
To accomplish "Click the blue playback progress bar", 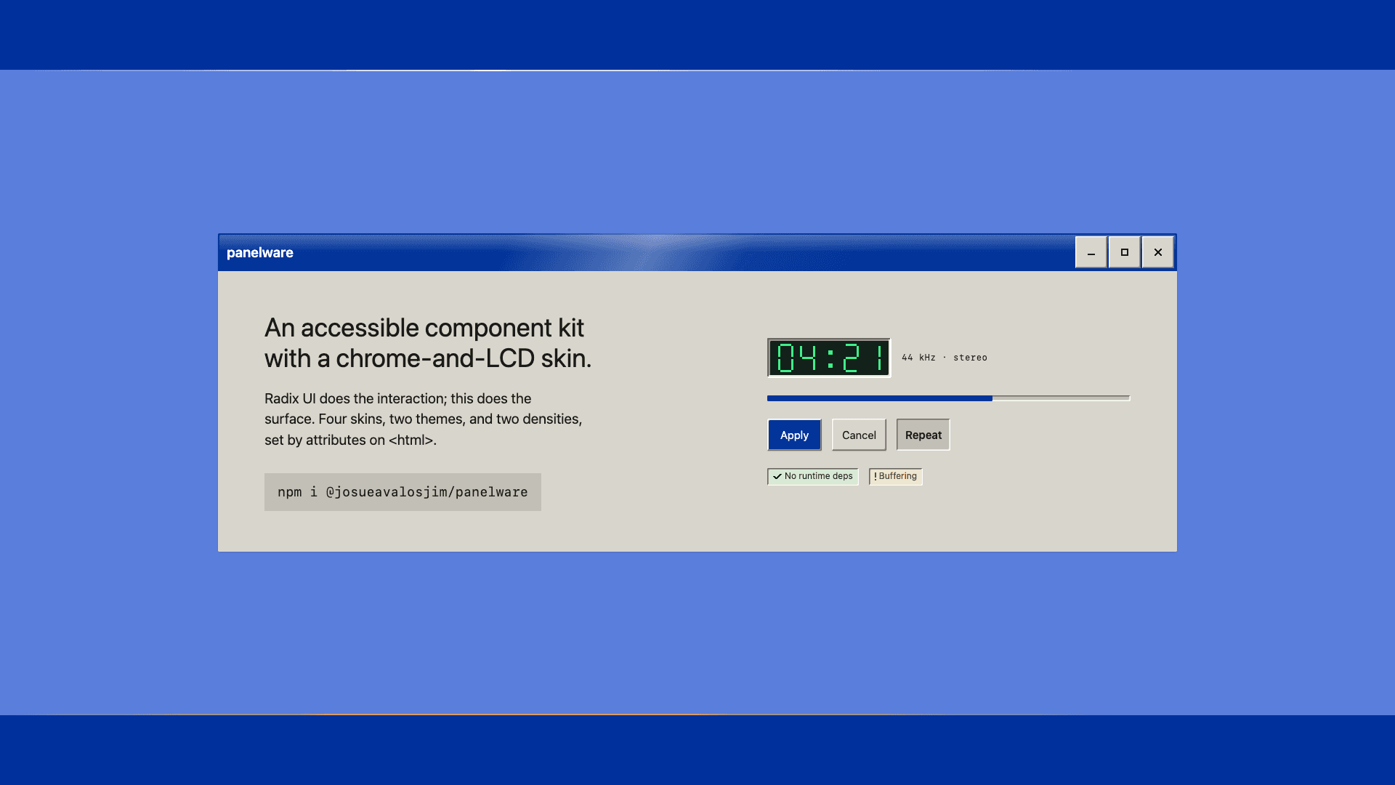I will coord(948,398).
